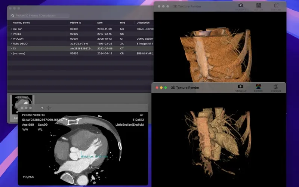Click date 2006-10-12 cell
Image resolution: width=299 pixels, height=187 pixels.
[x=105, y=39]
